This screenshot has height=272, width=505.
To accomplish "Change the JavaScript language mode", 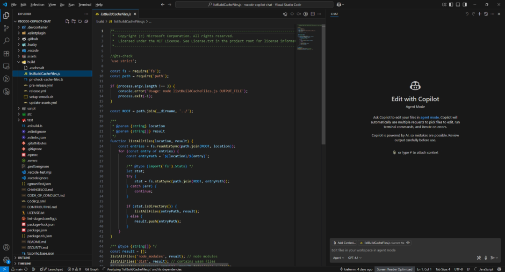I will point(486,269).
